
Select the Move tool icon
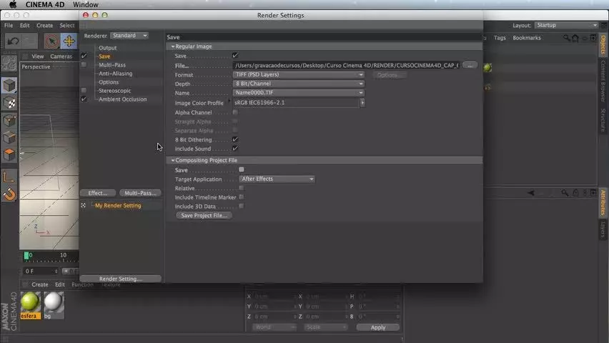tap(69, 41)
